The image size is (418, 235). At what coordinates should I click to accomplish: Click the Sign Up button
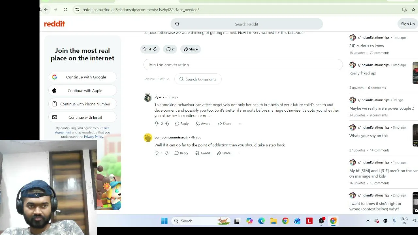pos(408,24)
